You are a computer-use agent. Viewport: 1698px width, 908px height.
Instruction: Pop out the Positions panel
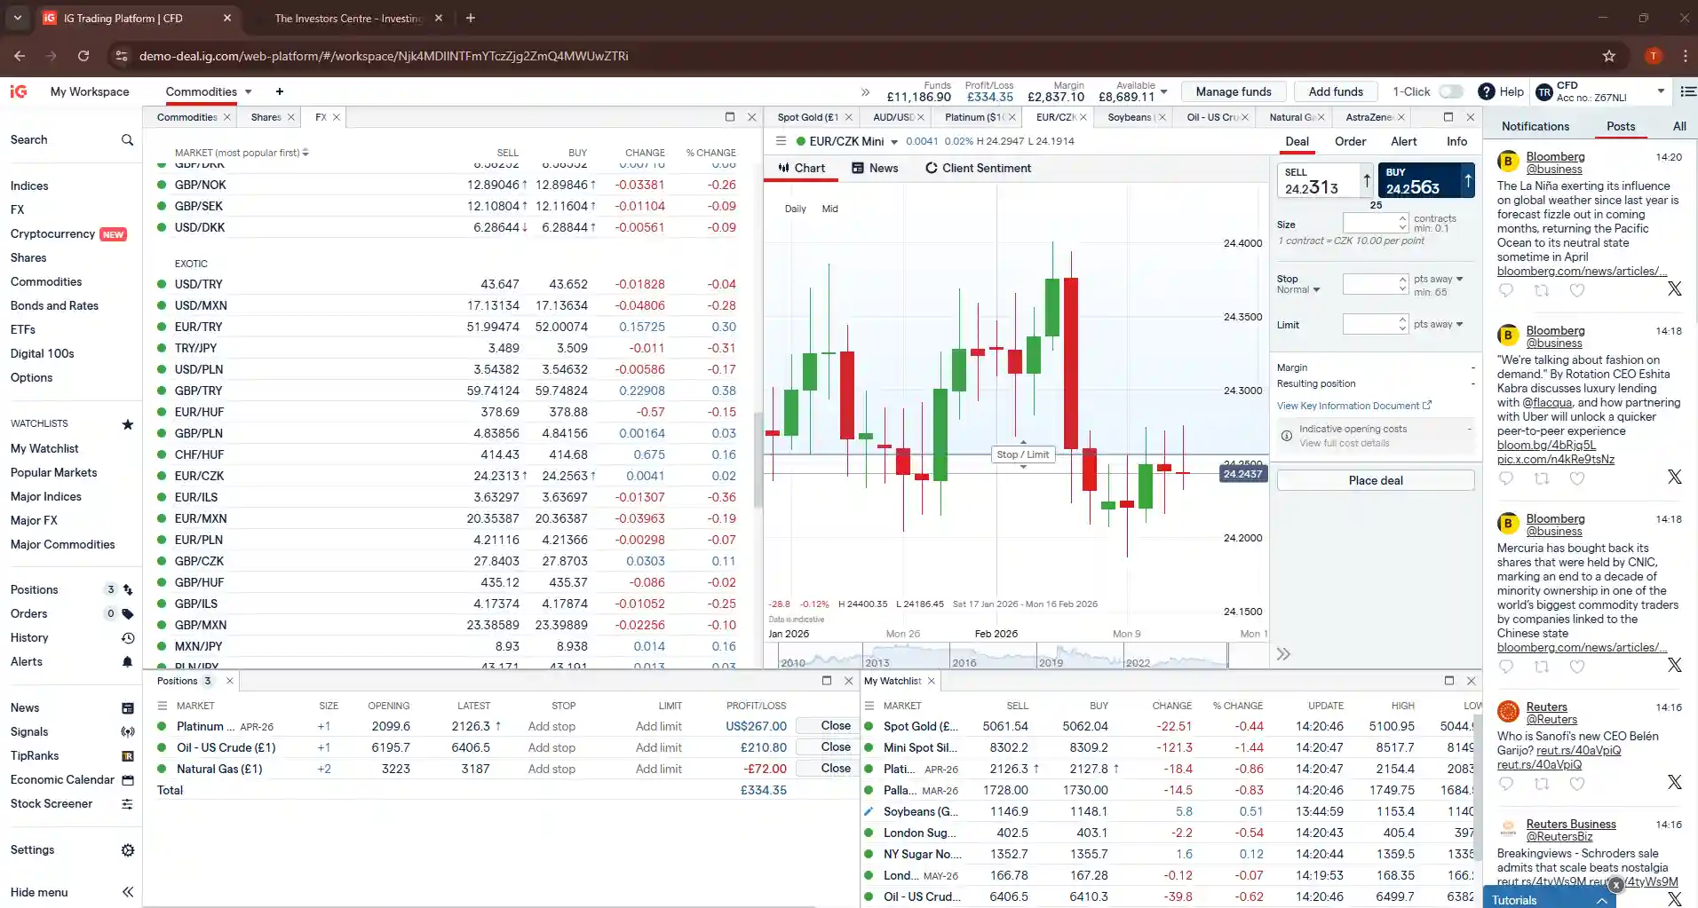pos(826,681)
